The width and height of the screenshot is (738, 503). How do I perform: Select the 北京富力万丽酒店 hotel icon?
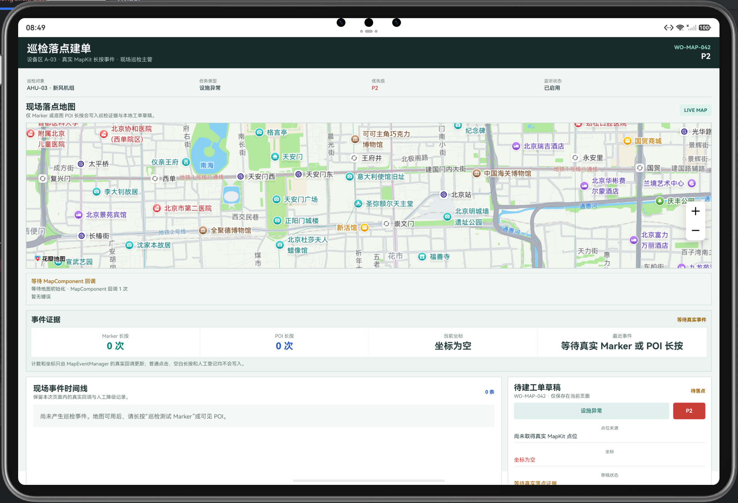634,240
